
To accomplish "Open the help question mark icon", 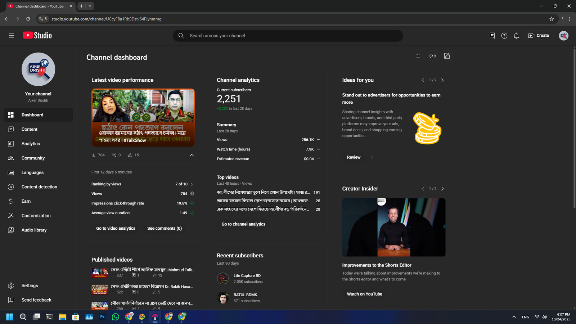I will tap(504, 36).
